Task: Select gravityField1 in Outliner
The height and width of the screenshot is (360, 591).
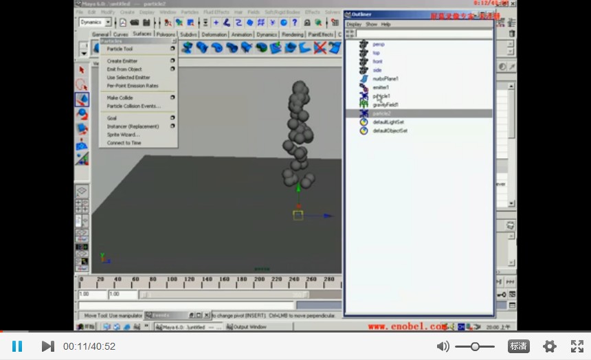Action: [x=386, y=105]
